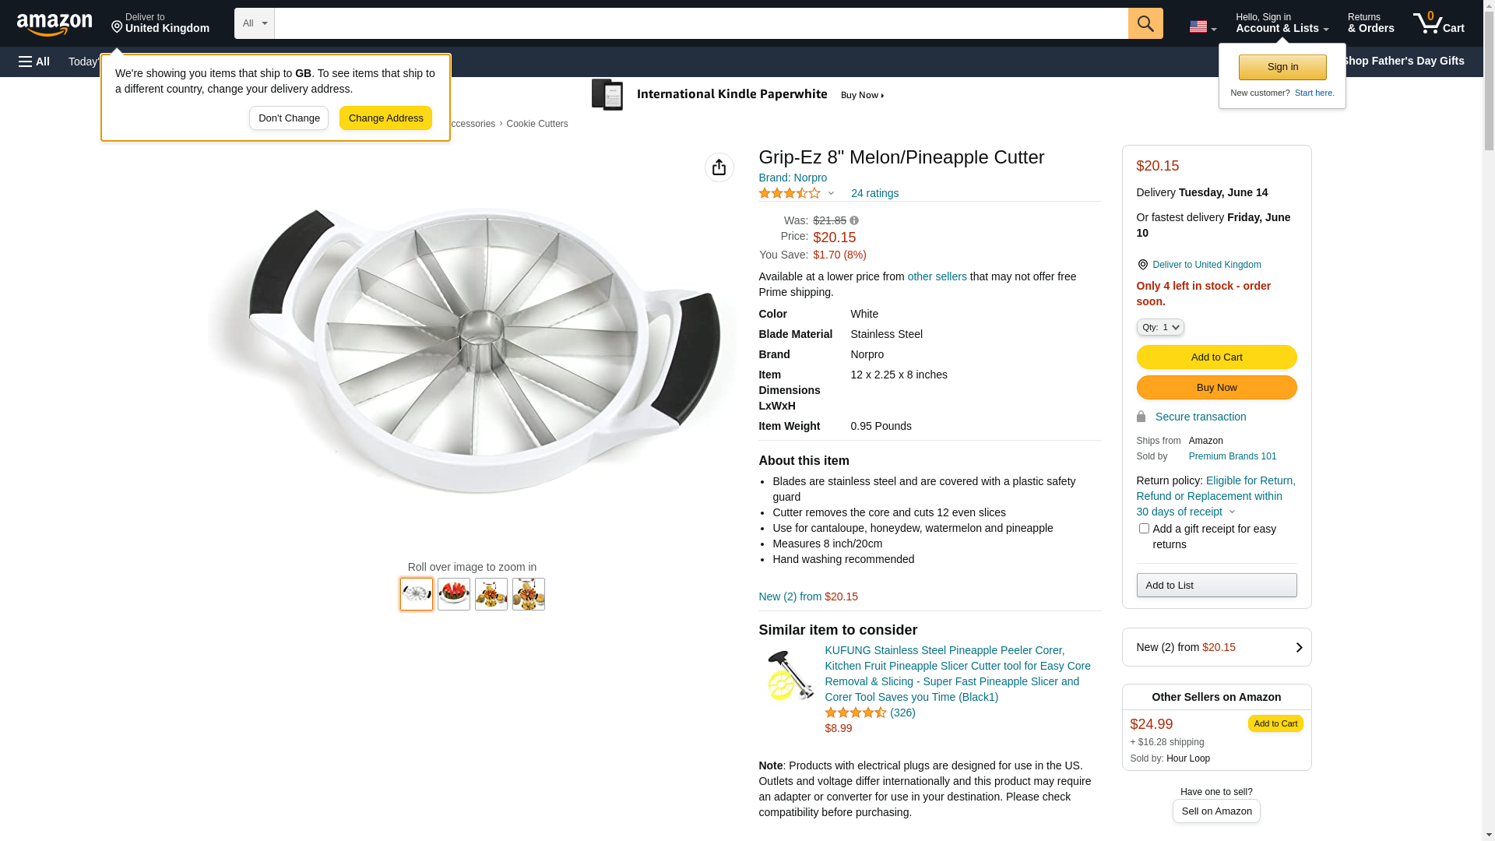Open the Qty quantity dropdown
This screenshot has width=1495, height=841.
click(x=1160, y=327)
